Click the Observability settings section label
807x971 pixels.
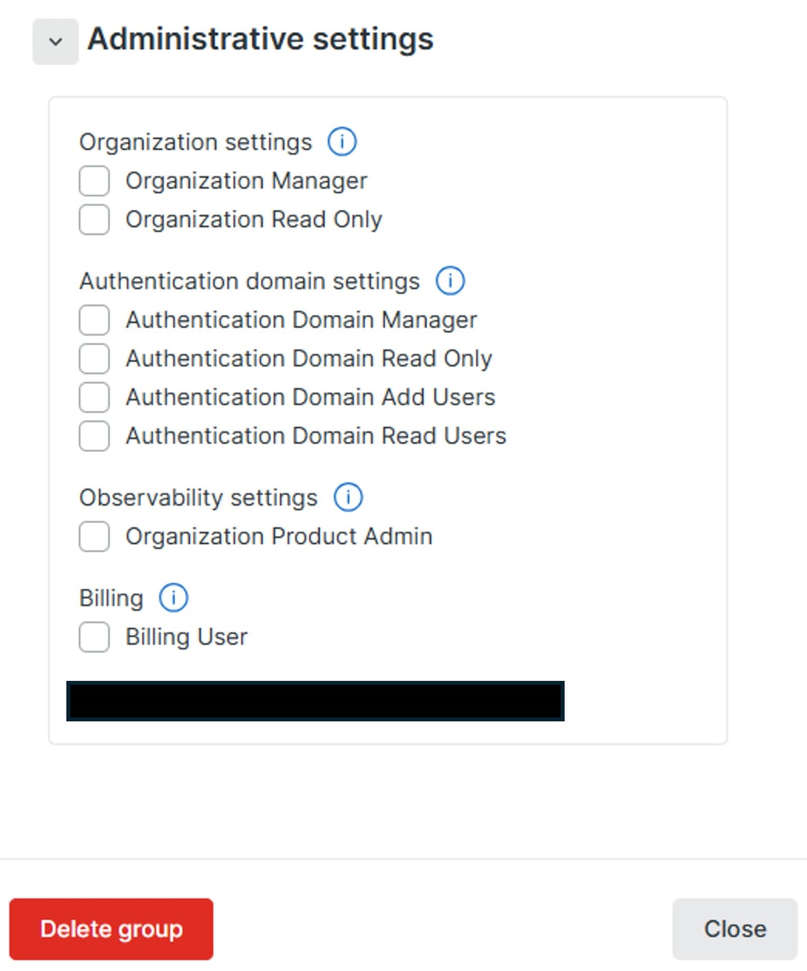click(x=198, y=497)
